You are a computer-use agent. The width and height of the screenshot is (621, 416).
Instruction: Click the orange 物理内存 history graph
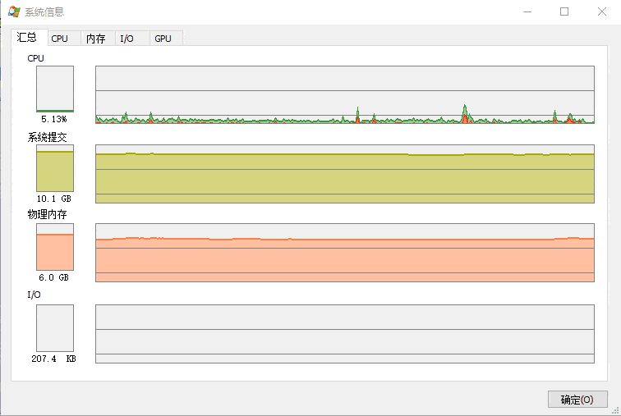click(x=344, y=253)
